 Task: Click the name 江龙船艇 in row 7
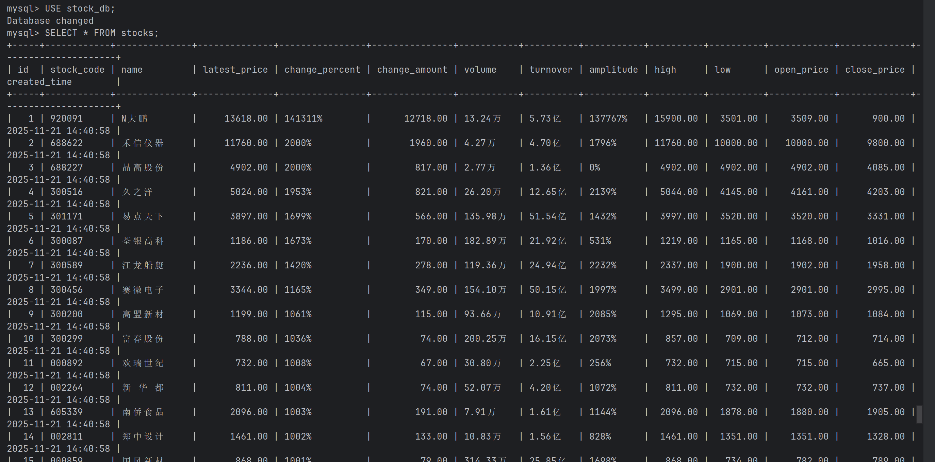tap(143, 265)
